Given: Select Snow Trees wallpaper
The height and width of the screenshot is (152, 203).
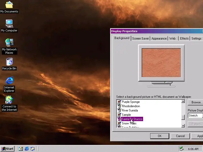Looking at the screenshot, I should (x=129, y=123).
